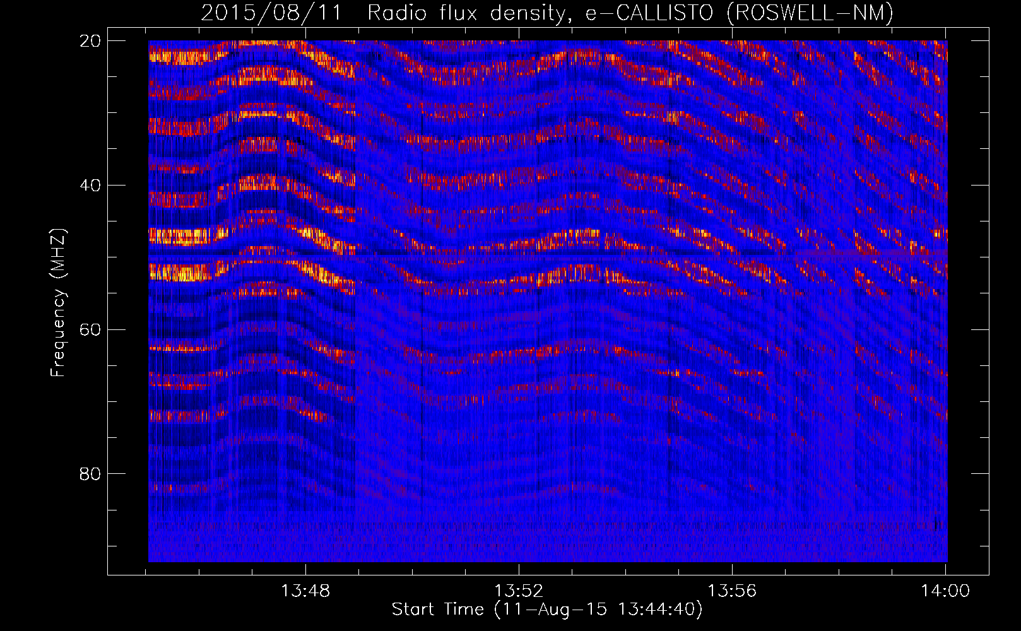This screenshot has height=631, width=1021.
Task: Click the 13:52 time tick label
Action: (x=519, y=591)
